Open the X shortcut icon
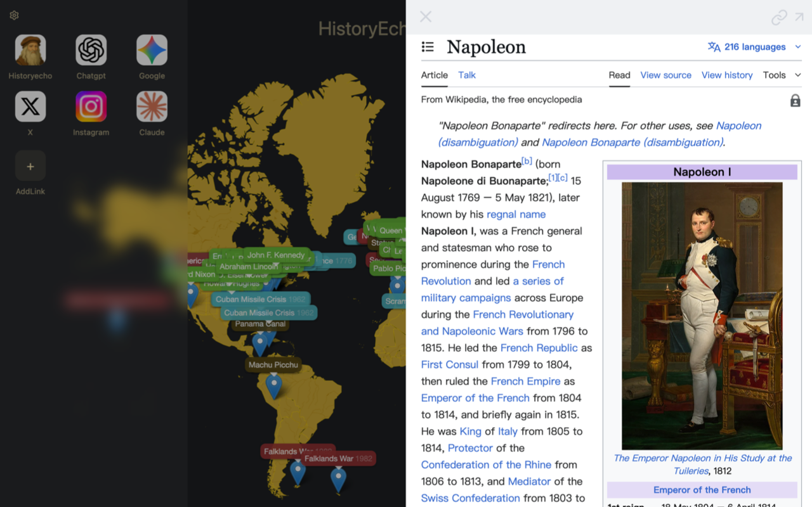812x507 pixels. point(30,106)
